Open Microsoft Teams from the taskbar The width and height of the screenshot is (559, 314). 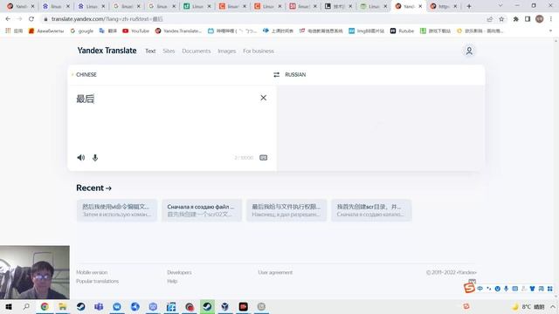(99, 306)
